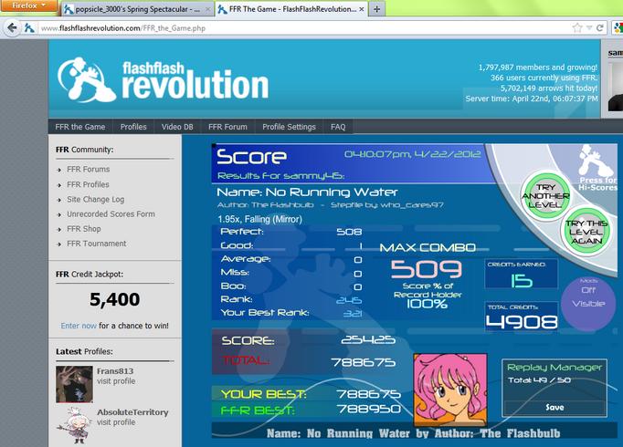This screenshot has height=447, width=623.
Task: Click the Press for Hi-Scores icon
Action: (x=596, y=167)
